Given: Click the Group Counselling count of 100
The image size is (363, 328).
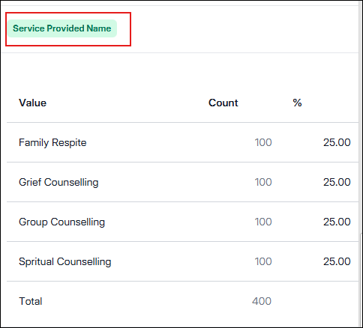Looking at the screenshot, I should (x=263, y=222).
